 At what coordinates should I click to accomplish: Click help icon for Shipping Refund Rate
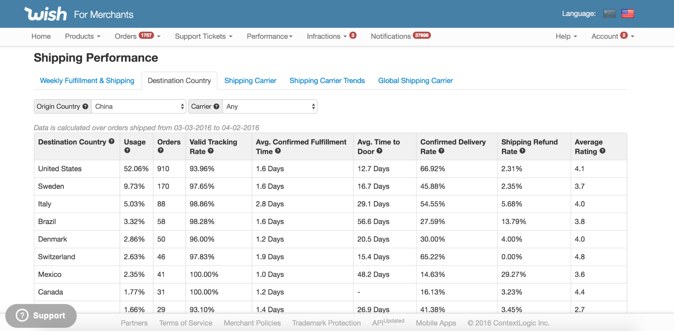[x=522, y=151]
